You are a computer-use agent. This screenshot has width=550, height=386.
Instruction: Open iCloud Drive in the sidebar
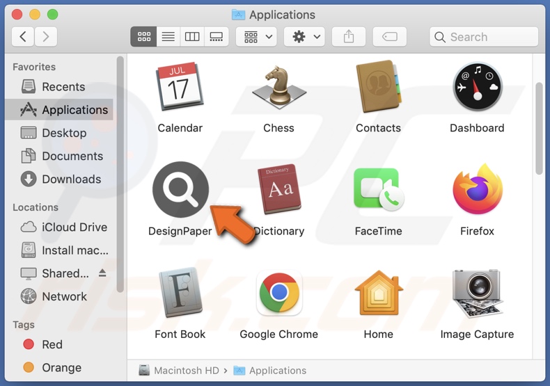(59, 227)
